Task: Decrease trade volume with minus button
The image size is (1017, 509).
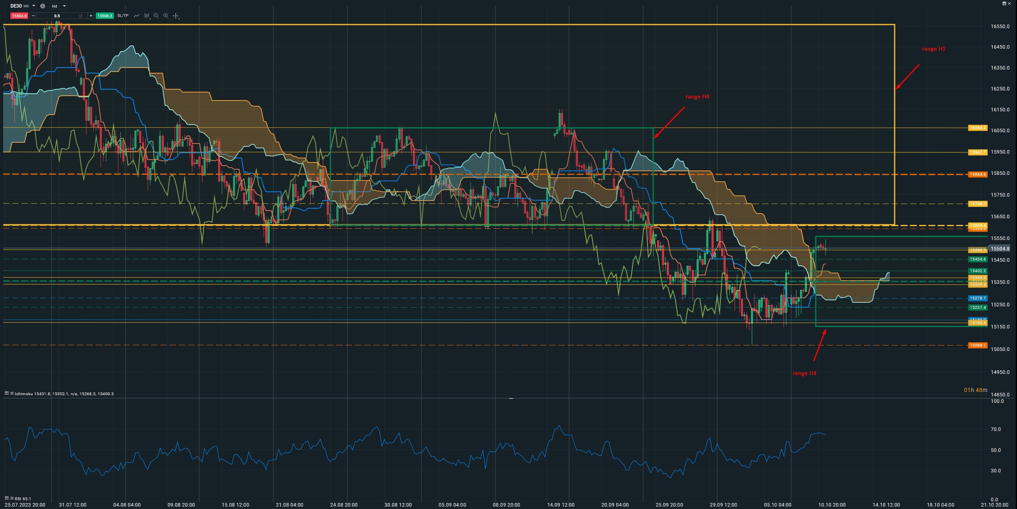Action: (x=33, y=16)
